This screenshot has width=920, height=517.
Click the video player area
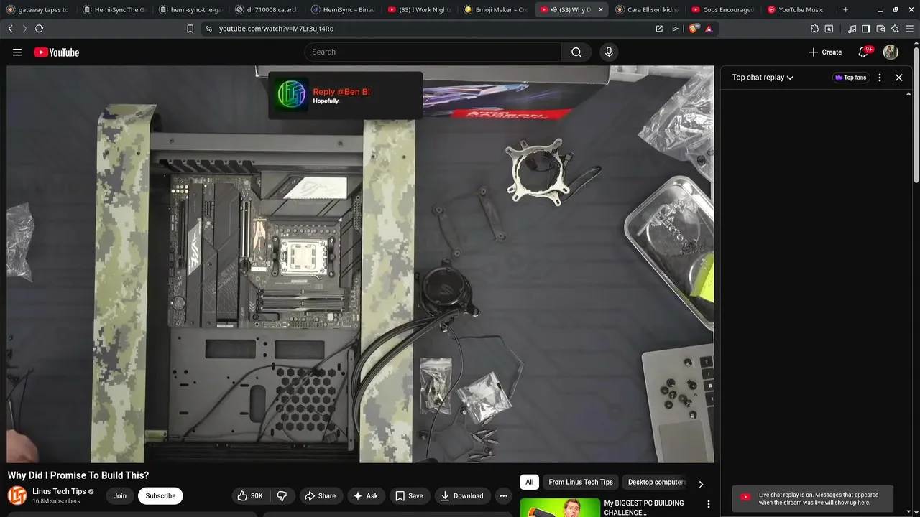click(x=360, y=264)
